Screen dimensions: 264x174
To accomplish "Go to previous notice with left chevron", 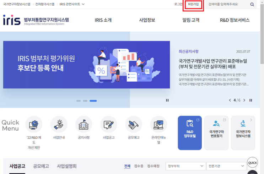I will [x=230, y=100].
